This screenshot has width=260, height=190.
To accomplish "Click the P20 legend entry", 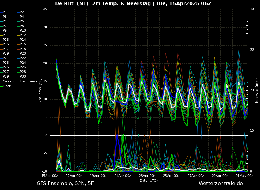I will tap(23, 54).
